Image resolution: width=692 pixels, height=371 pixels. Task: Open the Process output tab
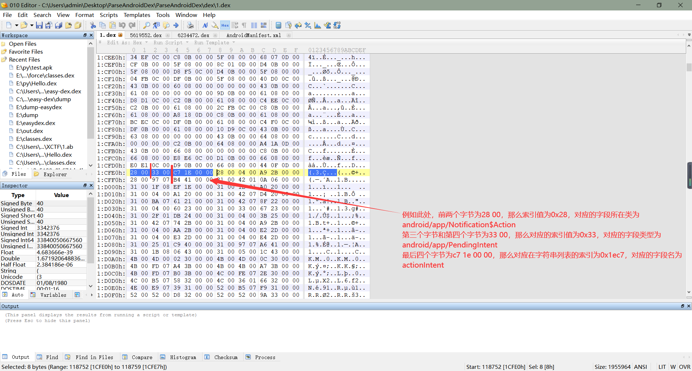(261, 357)
